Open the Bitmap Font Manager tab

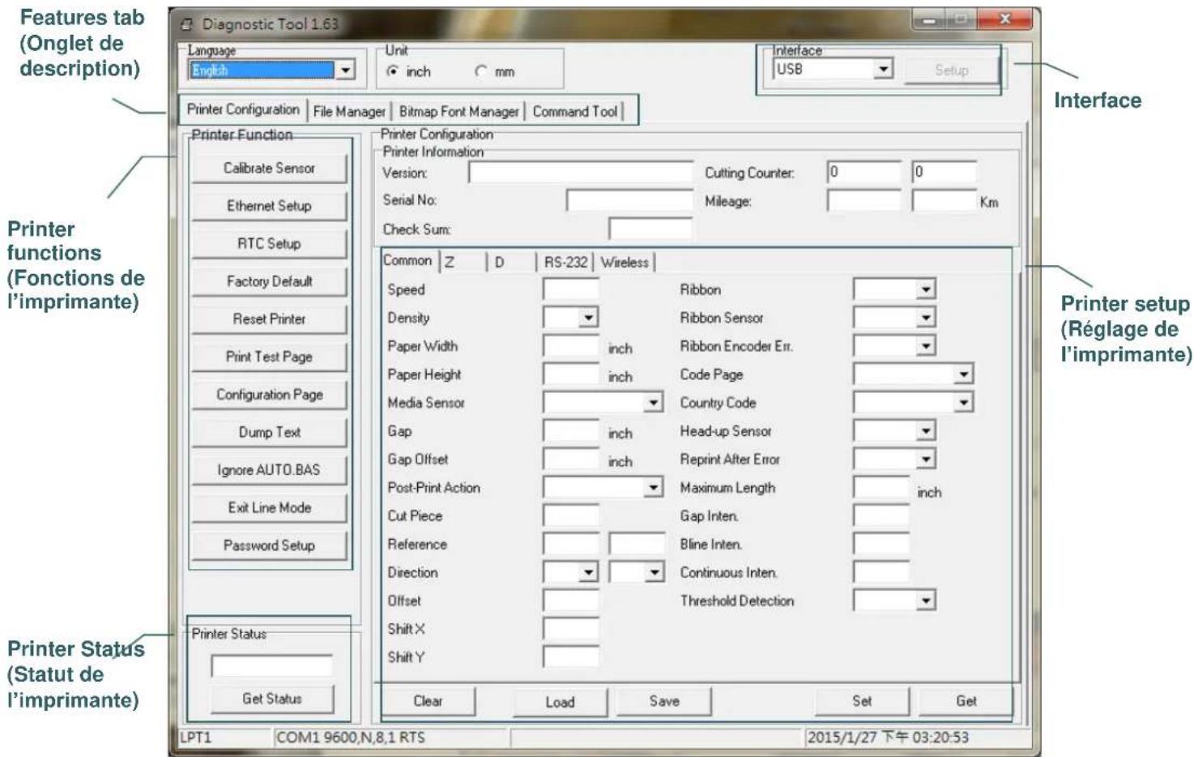[x=458, y=112]
